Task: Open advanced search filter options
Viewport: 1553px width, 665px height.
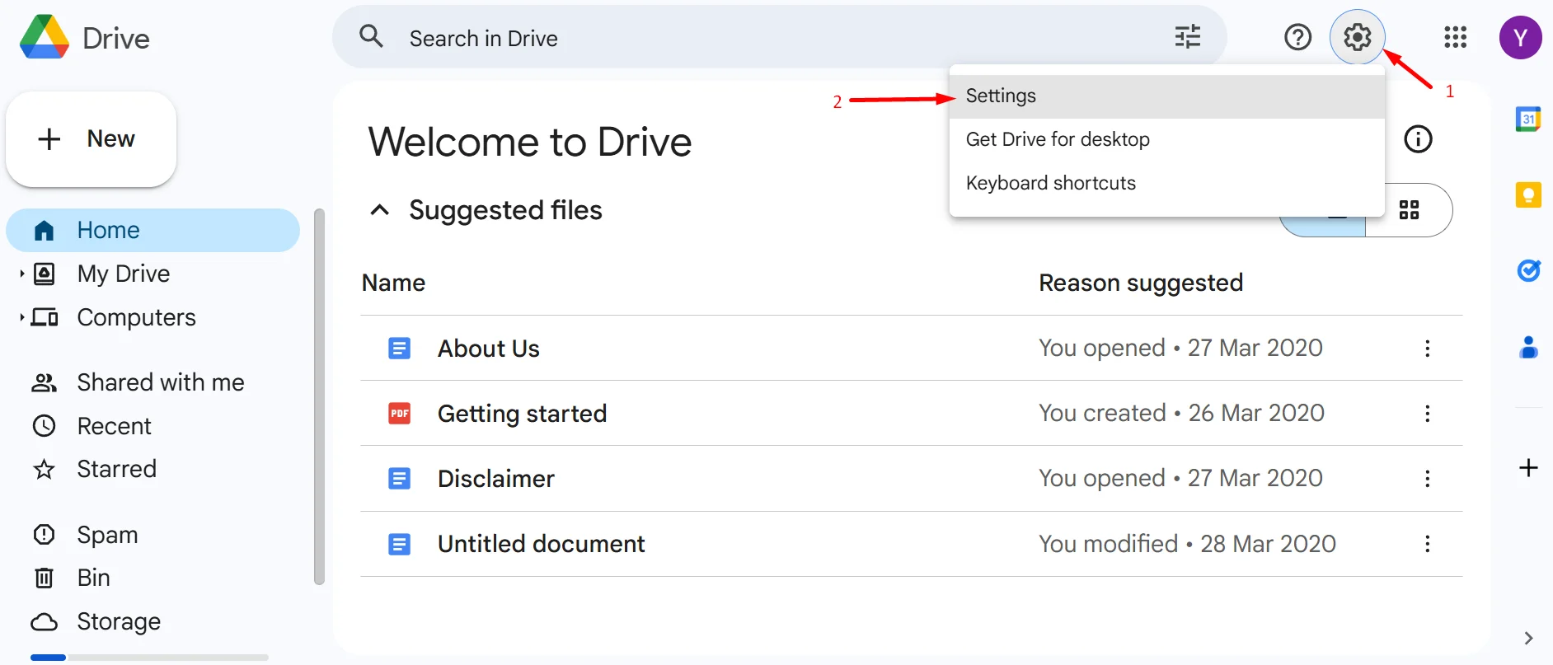Action: 1187,36
